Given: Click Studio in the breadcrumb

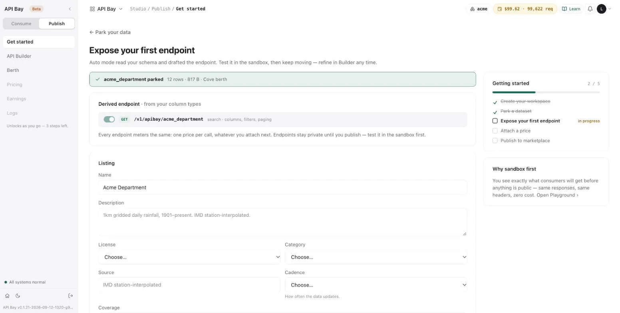Looking at the screenshot, I should coord(138,9).
